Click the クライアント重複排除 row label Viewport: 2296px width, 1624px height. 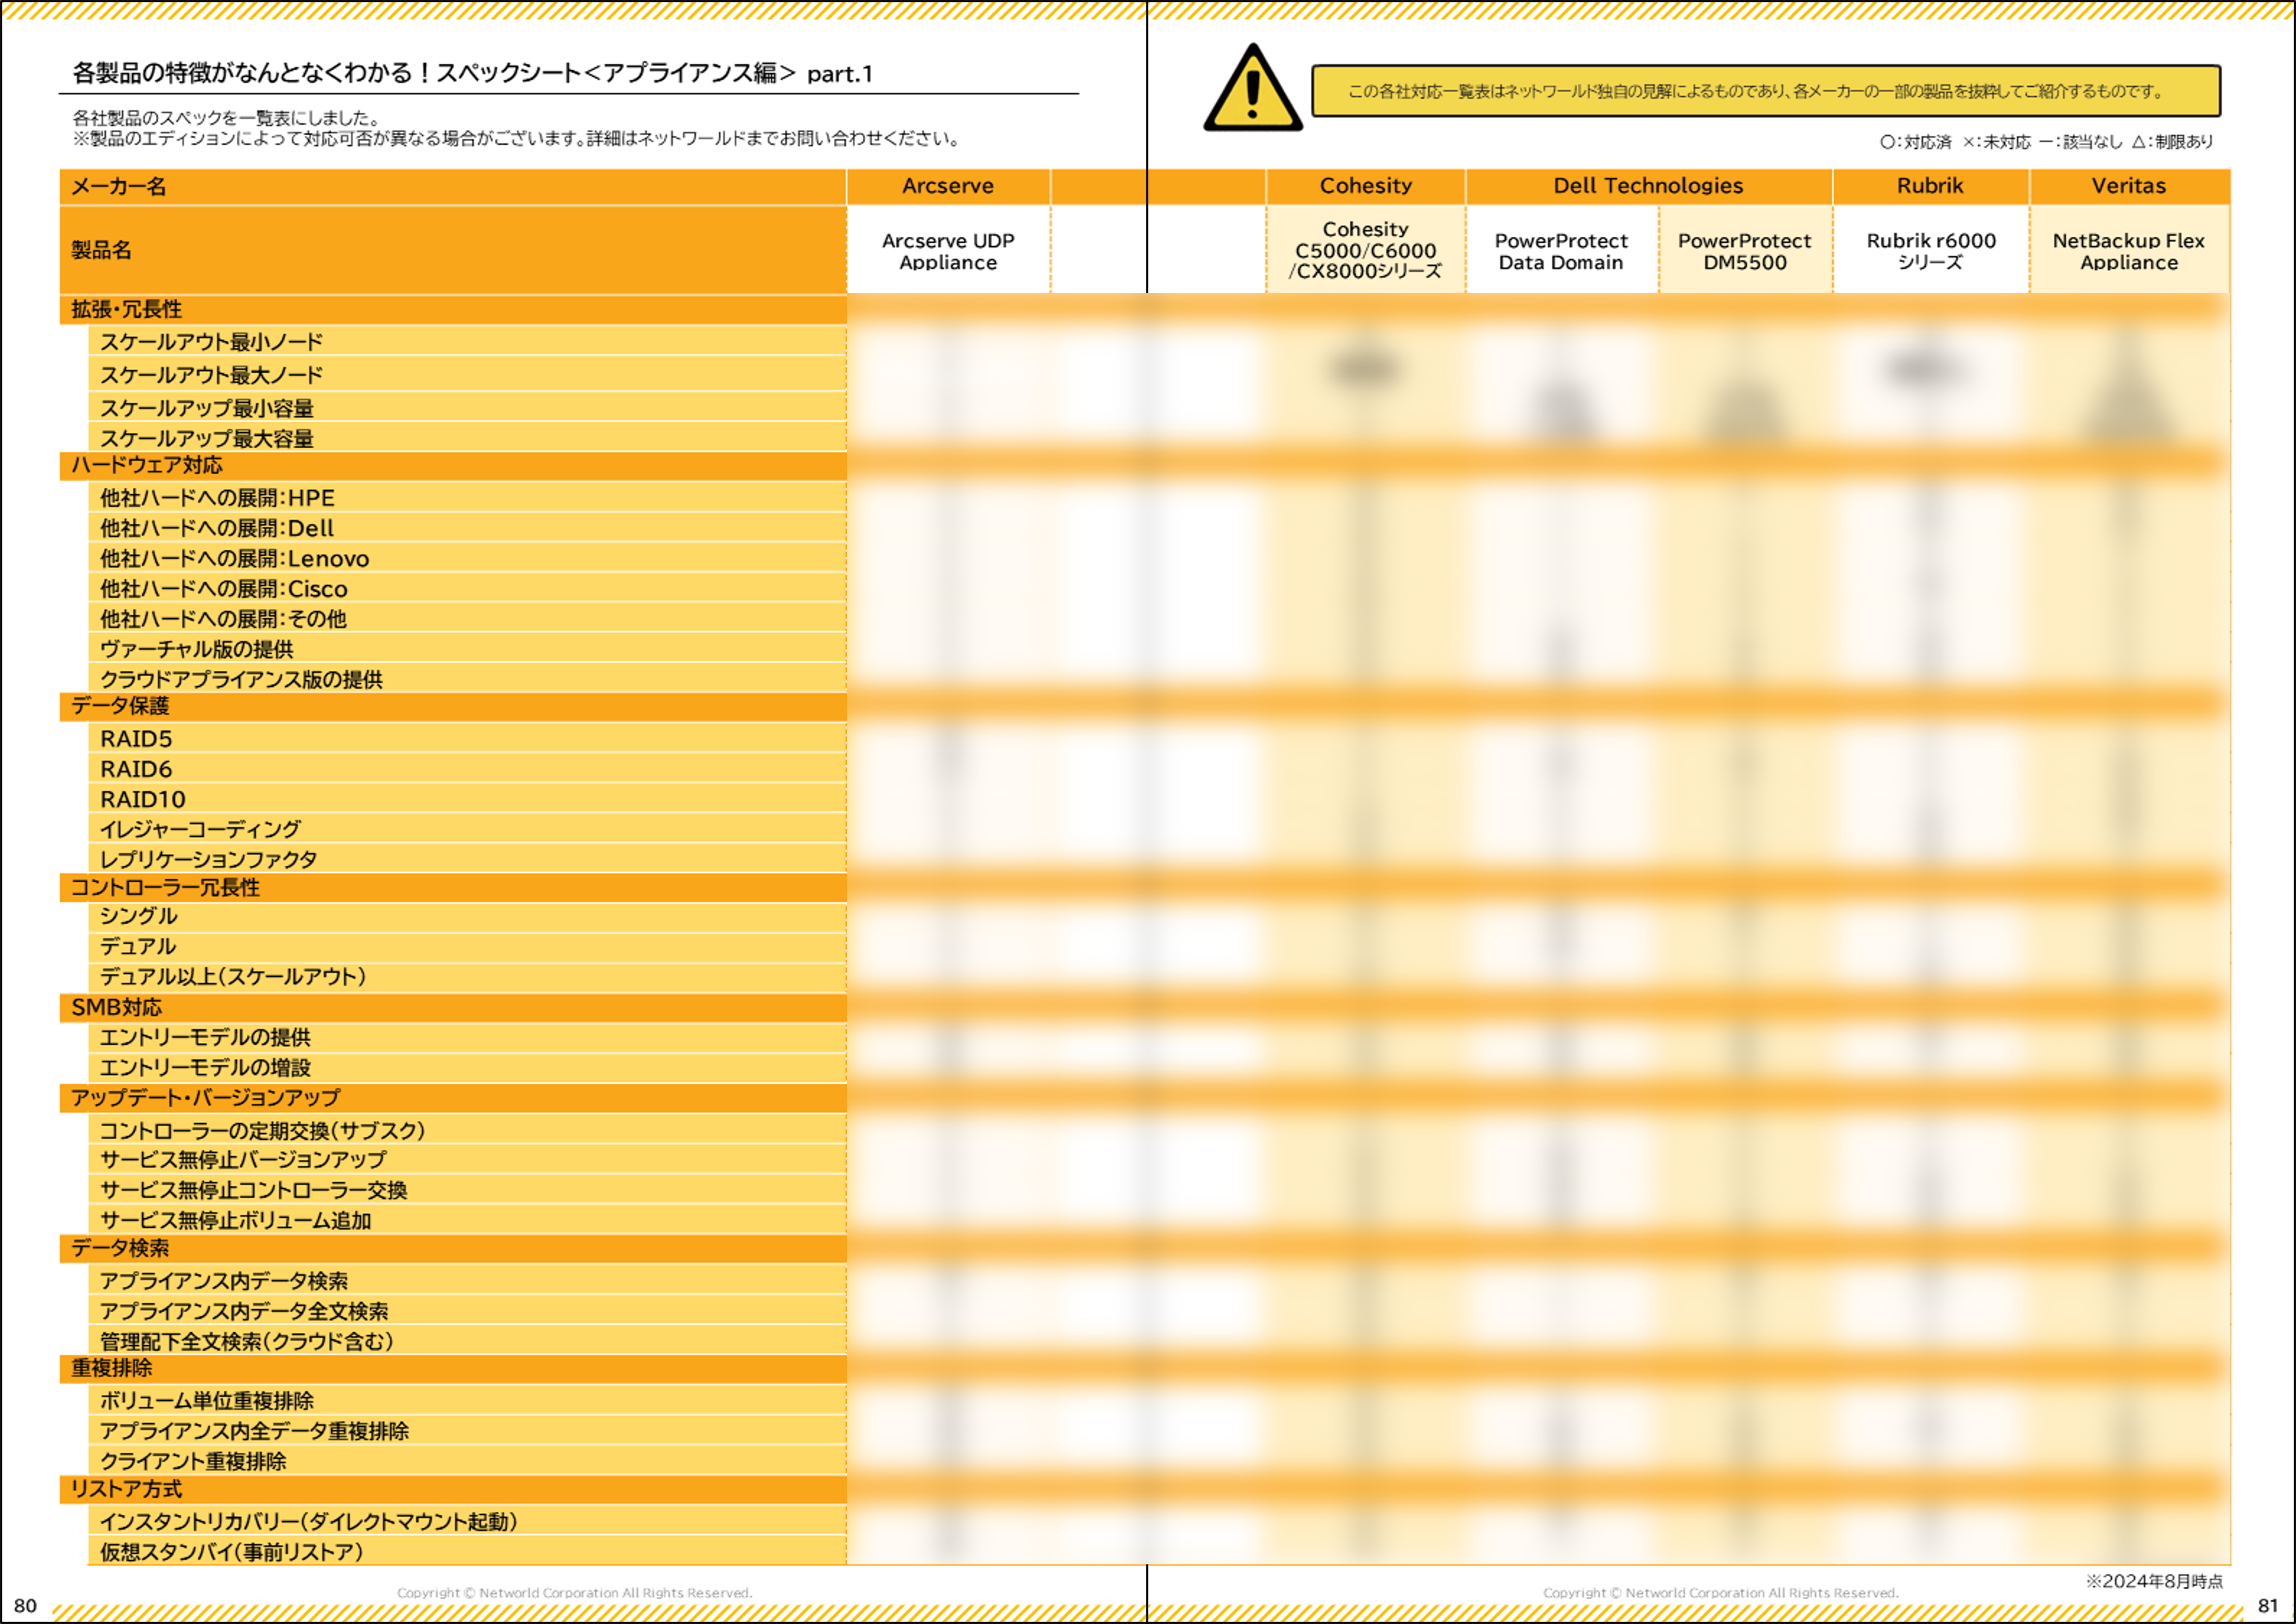(x=467, y=1460)
